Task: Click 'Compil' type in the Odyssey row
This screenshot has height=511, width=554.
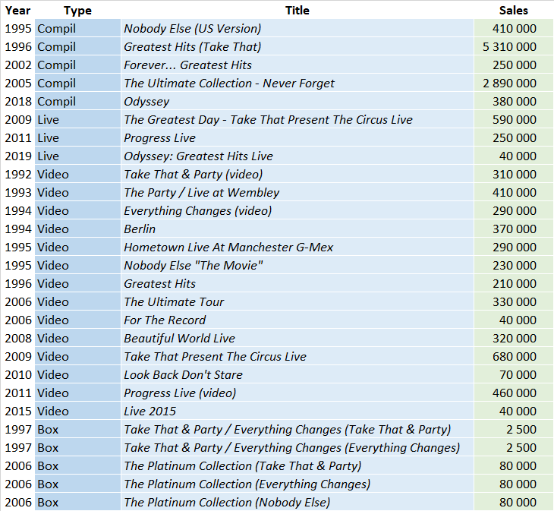Action: tap(56, 102)
